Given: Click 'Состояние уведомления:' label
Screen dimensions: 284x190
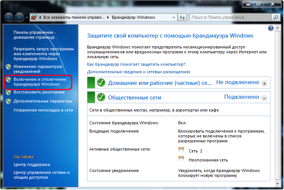Looking at the screenshot, I should coord(114,170).
